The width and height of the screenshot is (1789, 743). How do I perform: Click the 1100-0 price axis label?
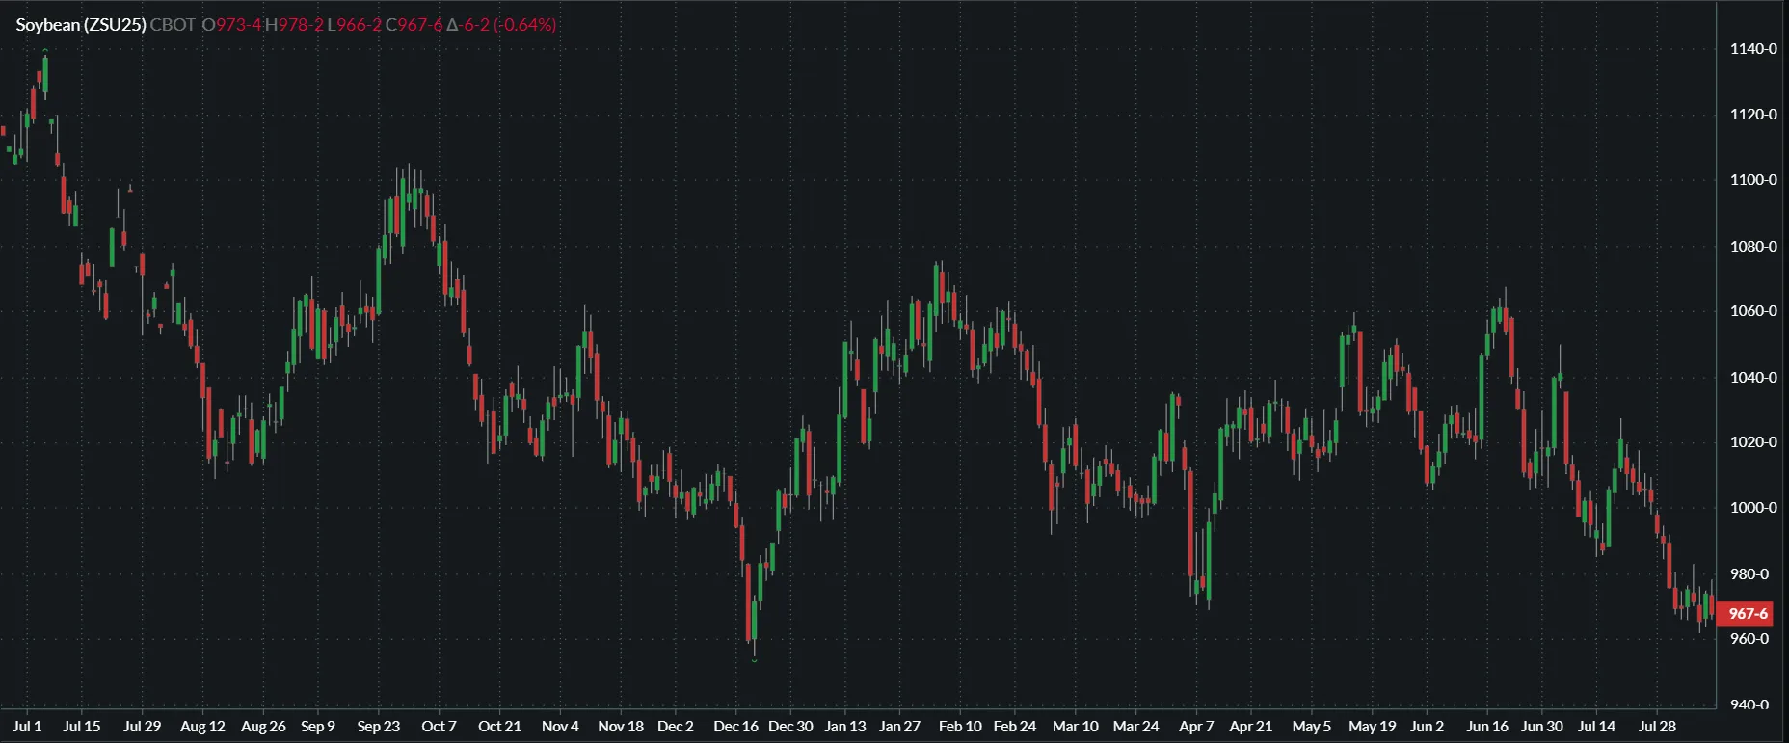[1752, 180]
